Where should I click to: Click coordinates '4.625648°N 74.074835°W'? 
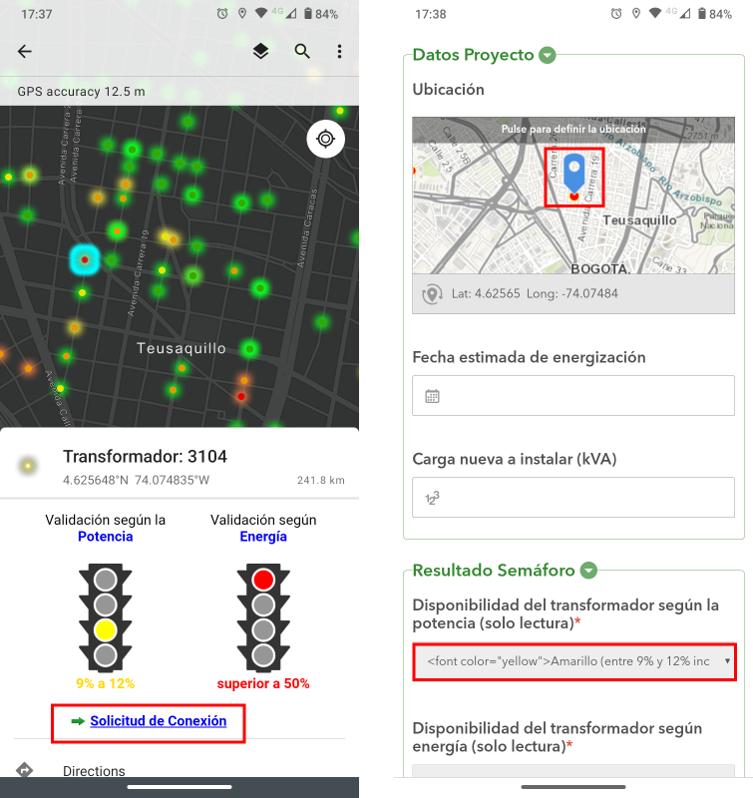[136, 480]
